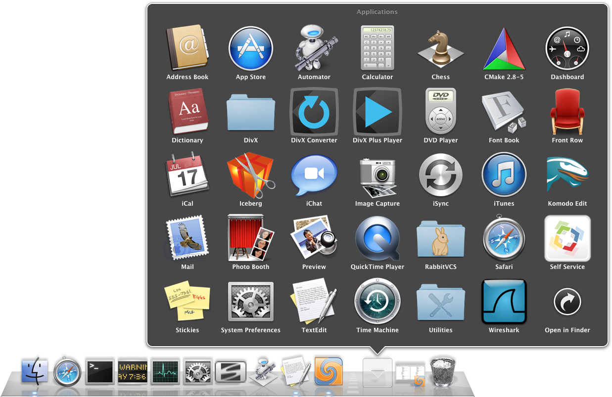612x397 pixels.
Task: Open Self Service
Action: 567,238
